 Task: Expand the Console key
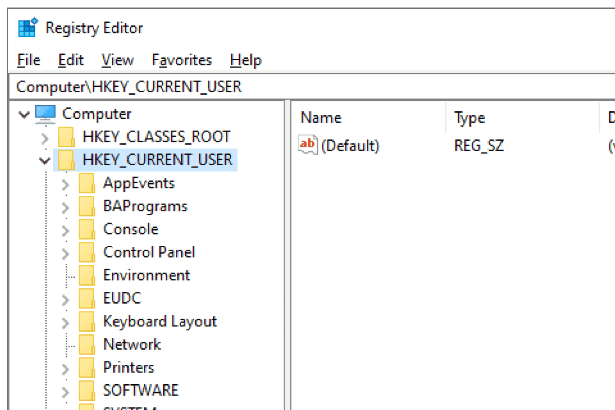pyautogui.click(x=66, y=231)
